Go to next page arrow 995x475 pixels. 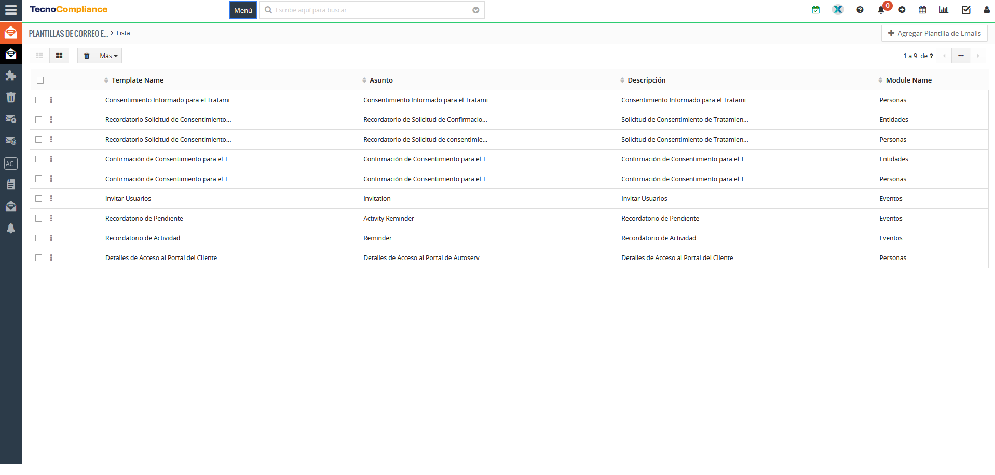[978, 56]
